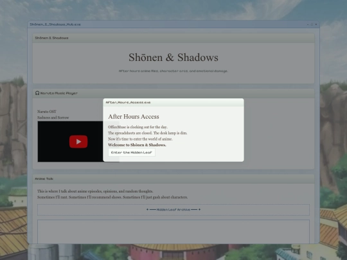Click the headphones icon beside Naruto Music Player

pos(37,93)
